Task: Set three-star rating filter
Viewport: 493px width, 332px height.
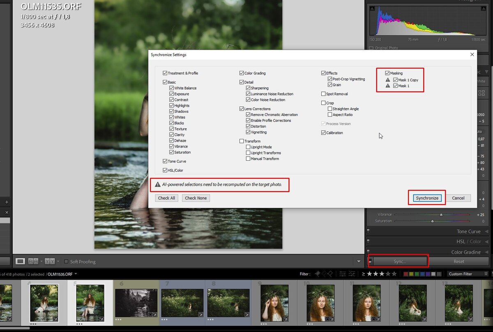Action: [382, 274]
